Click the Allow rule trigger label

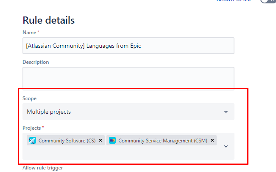click(42, 168)
